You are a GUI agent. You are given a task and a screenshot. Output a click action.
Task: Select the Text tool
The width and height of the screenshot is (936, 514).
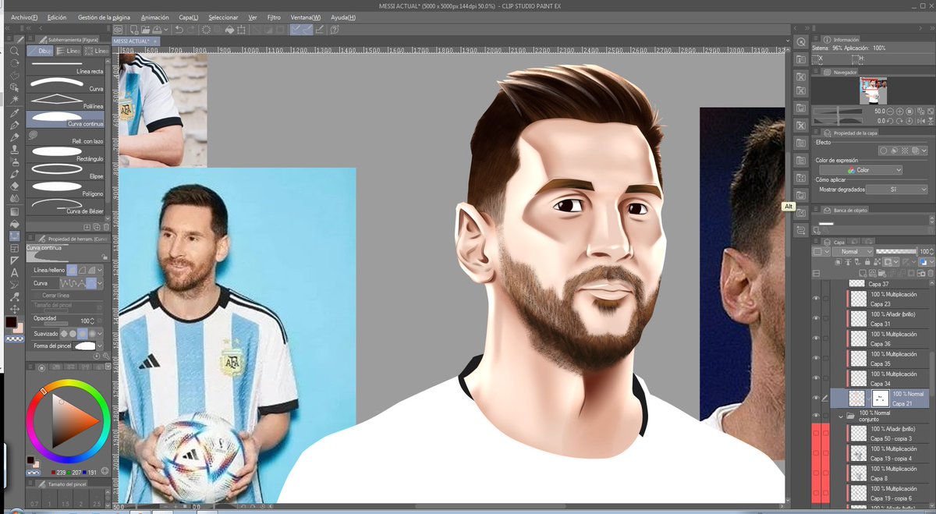14,272
